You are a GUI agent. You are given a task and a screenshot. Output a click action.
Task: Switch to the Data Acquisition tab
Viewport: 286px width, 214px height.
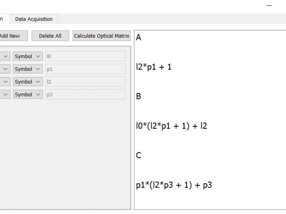point(34,19)
